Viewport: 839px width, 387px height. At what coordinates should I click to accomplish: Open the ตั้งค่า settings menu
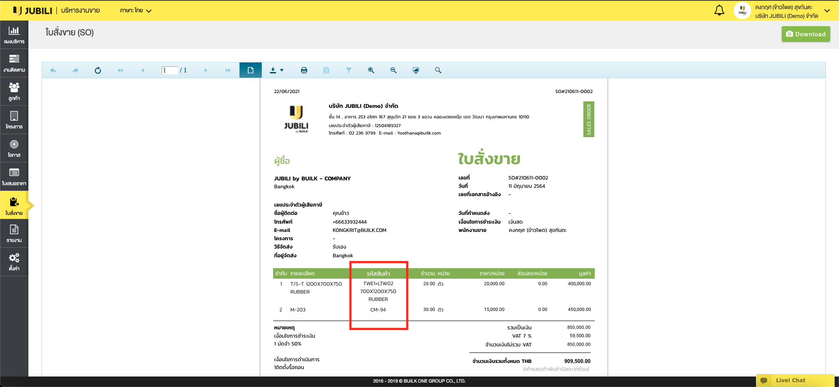pos(14,262)
